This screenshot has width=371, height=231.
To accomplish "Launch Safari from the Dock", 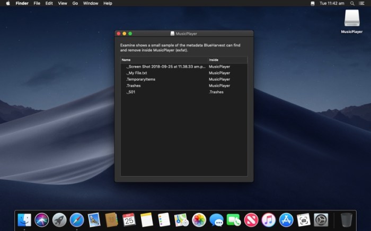I will coord(77,219).
